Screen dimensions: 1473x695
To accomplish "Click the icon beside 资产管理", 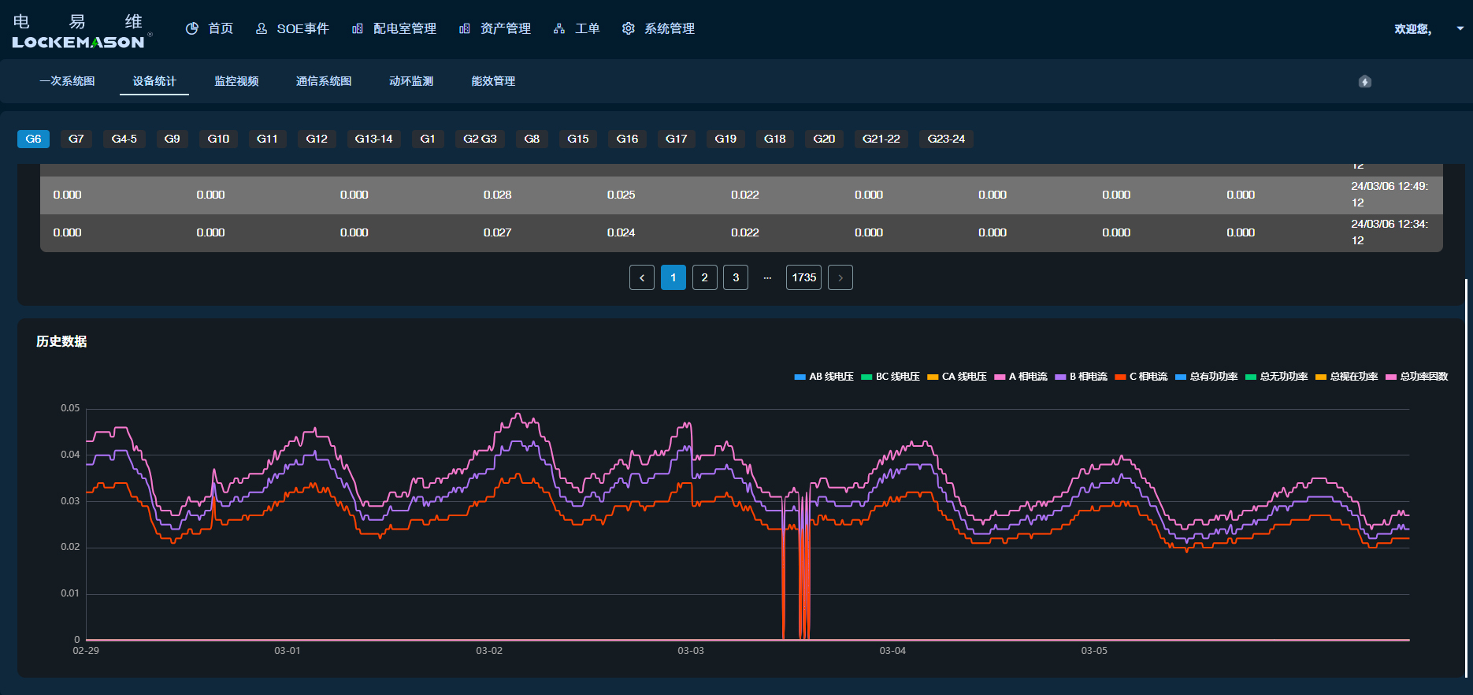I will coord(465,28).
